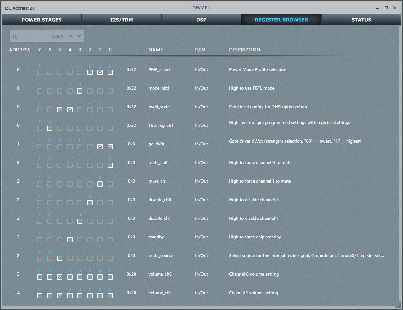Screen dimensions: 403x310
Task: Close the DEVICE_1 window
Action: [395, 8]
